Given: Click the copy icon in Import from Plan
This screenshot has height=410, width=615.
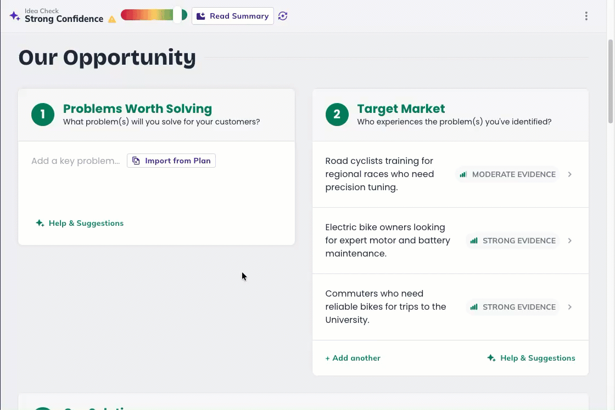Looking at the screenshot, I should pyautogui.click(x=136, y=161).
